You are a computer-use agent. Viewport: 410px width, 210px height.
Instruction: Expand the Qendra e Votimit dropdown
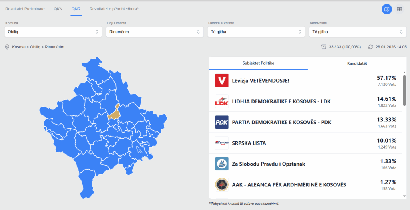(x=256, y=32)
